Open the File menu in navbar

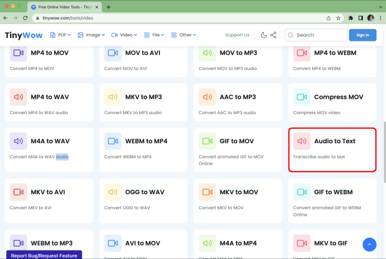pyautogui.click(x=154, y=35)
